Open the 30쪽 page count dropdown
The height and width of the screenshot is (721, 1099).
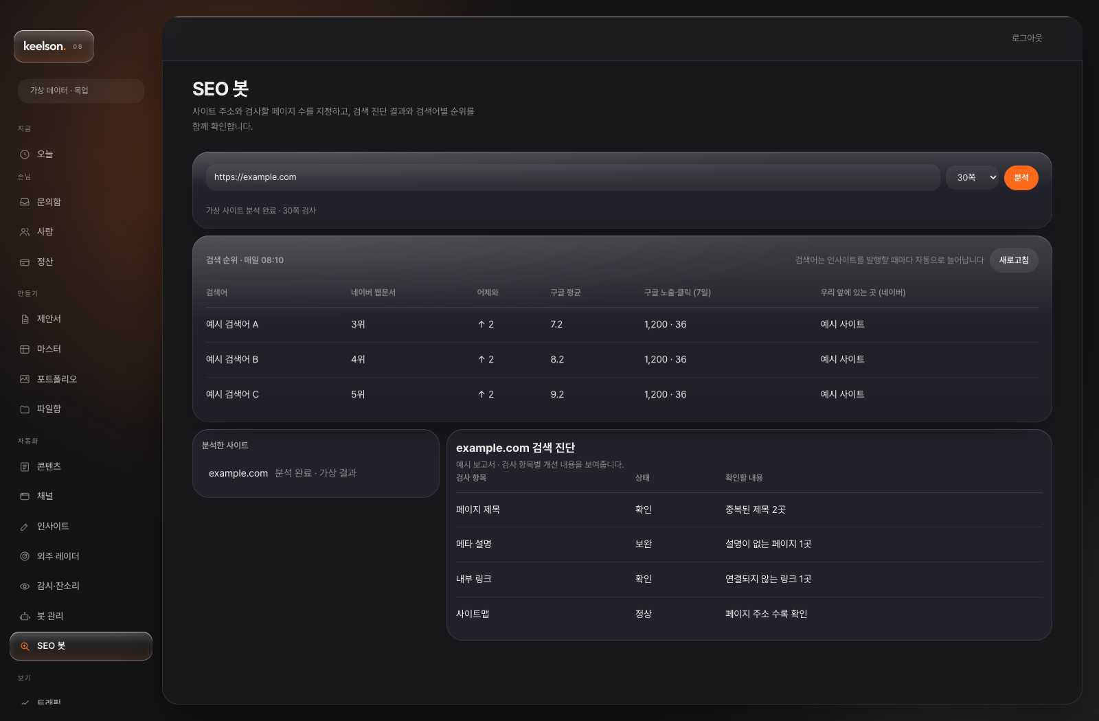click(x=972, y=178)
